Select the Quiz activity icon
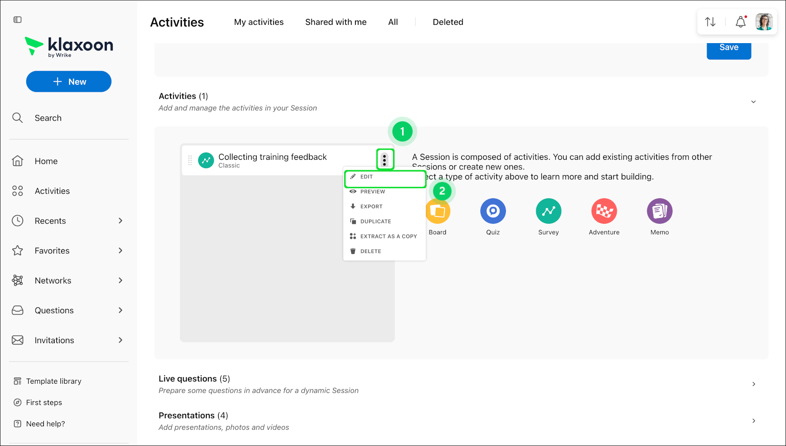 493,211
